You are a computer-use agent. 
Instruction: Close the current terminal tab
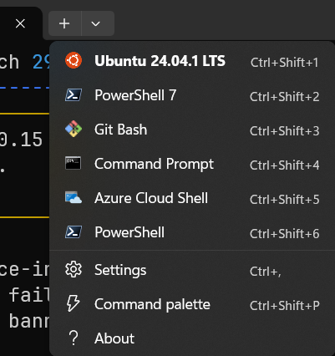20,23
